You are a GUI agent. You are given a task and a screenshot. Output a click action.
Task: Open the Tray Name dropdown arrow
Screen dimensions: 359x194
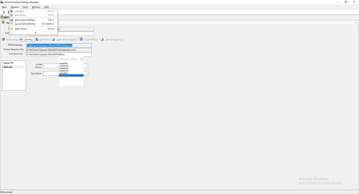click(x=86, y=73)
